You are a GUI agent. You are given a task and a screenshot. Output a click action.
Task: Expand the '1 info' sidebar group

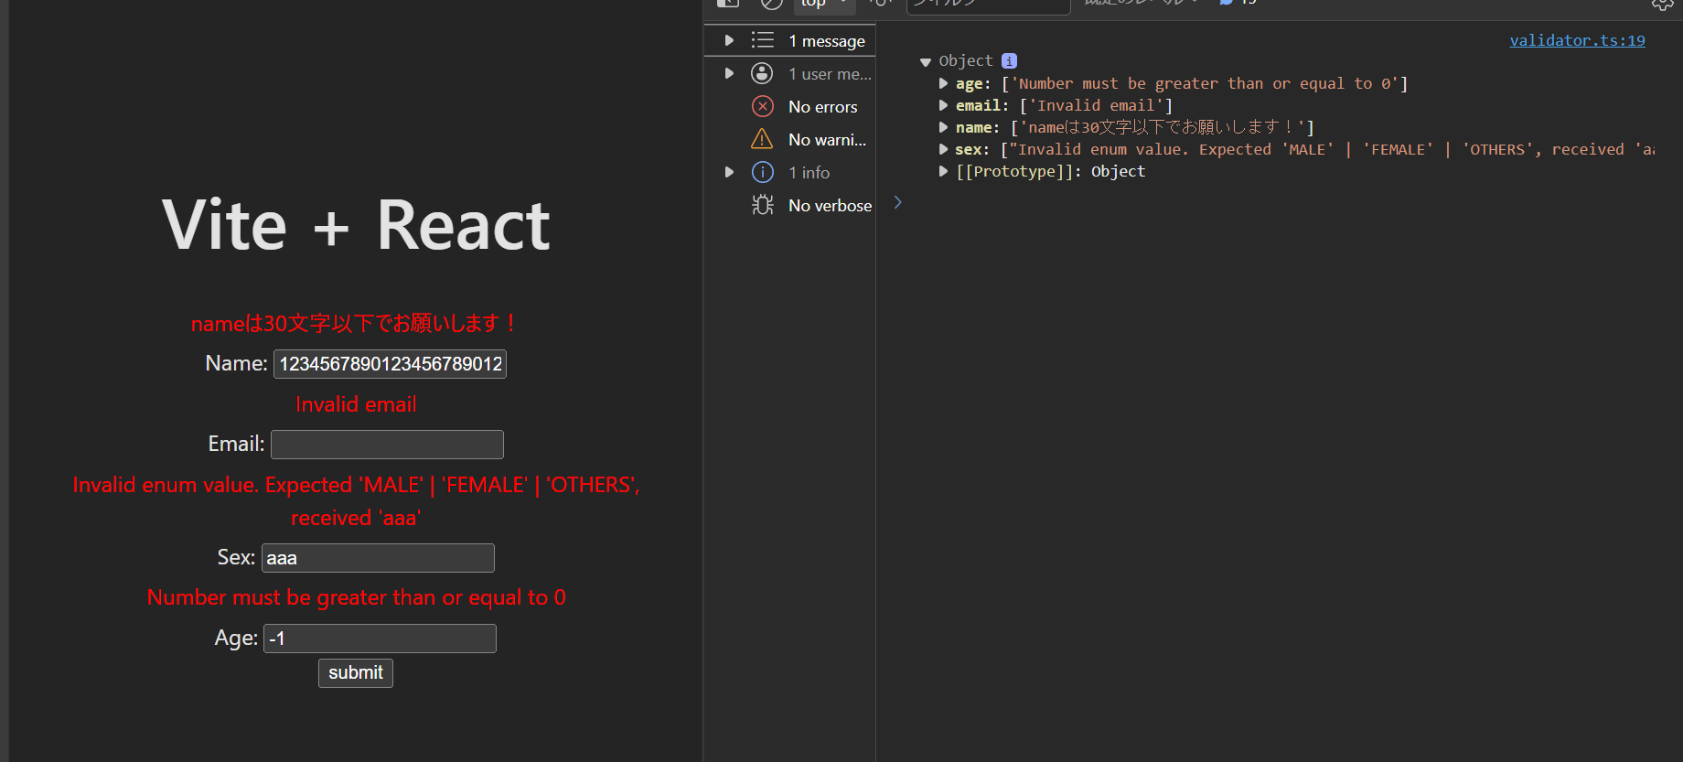click(729, 172)
